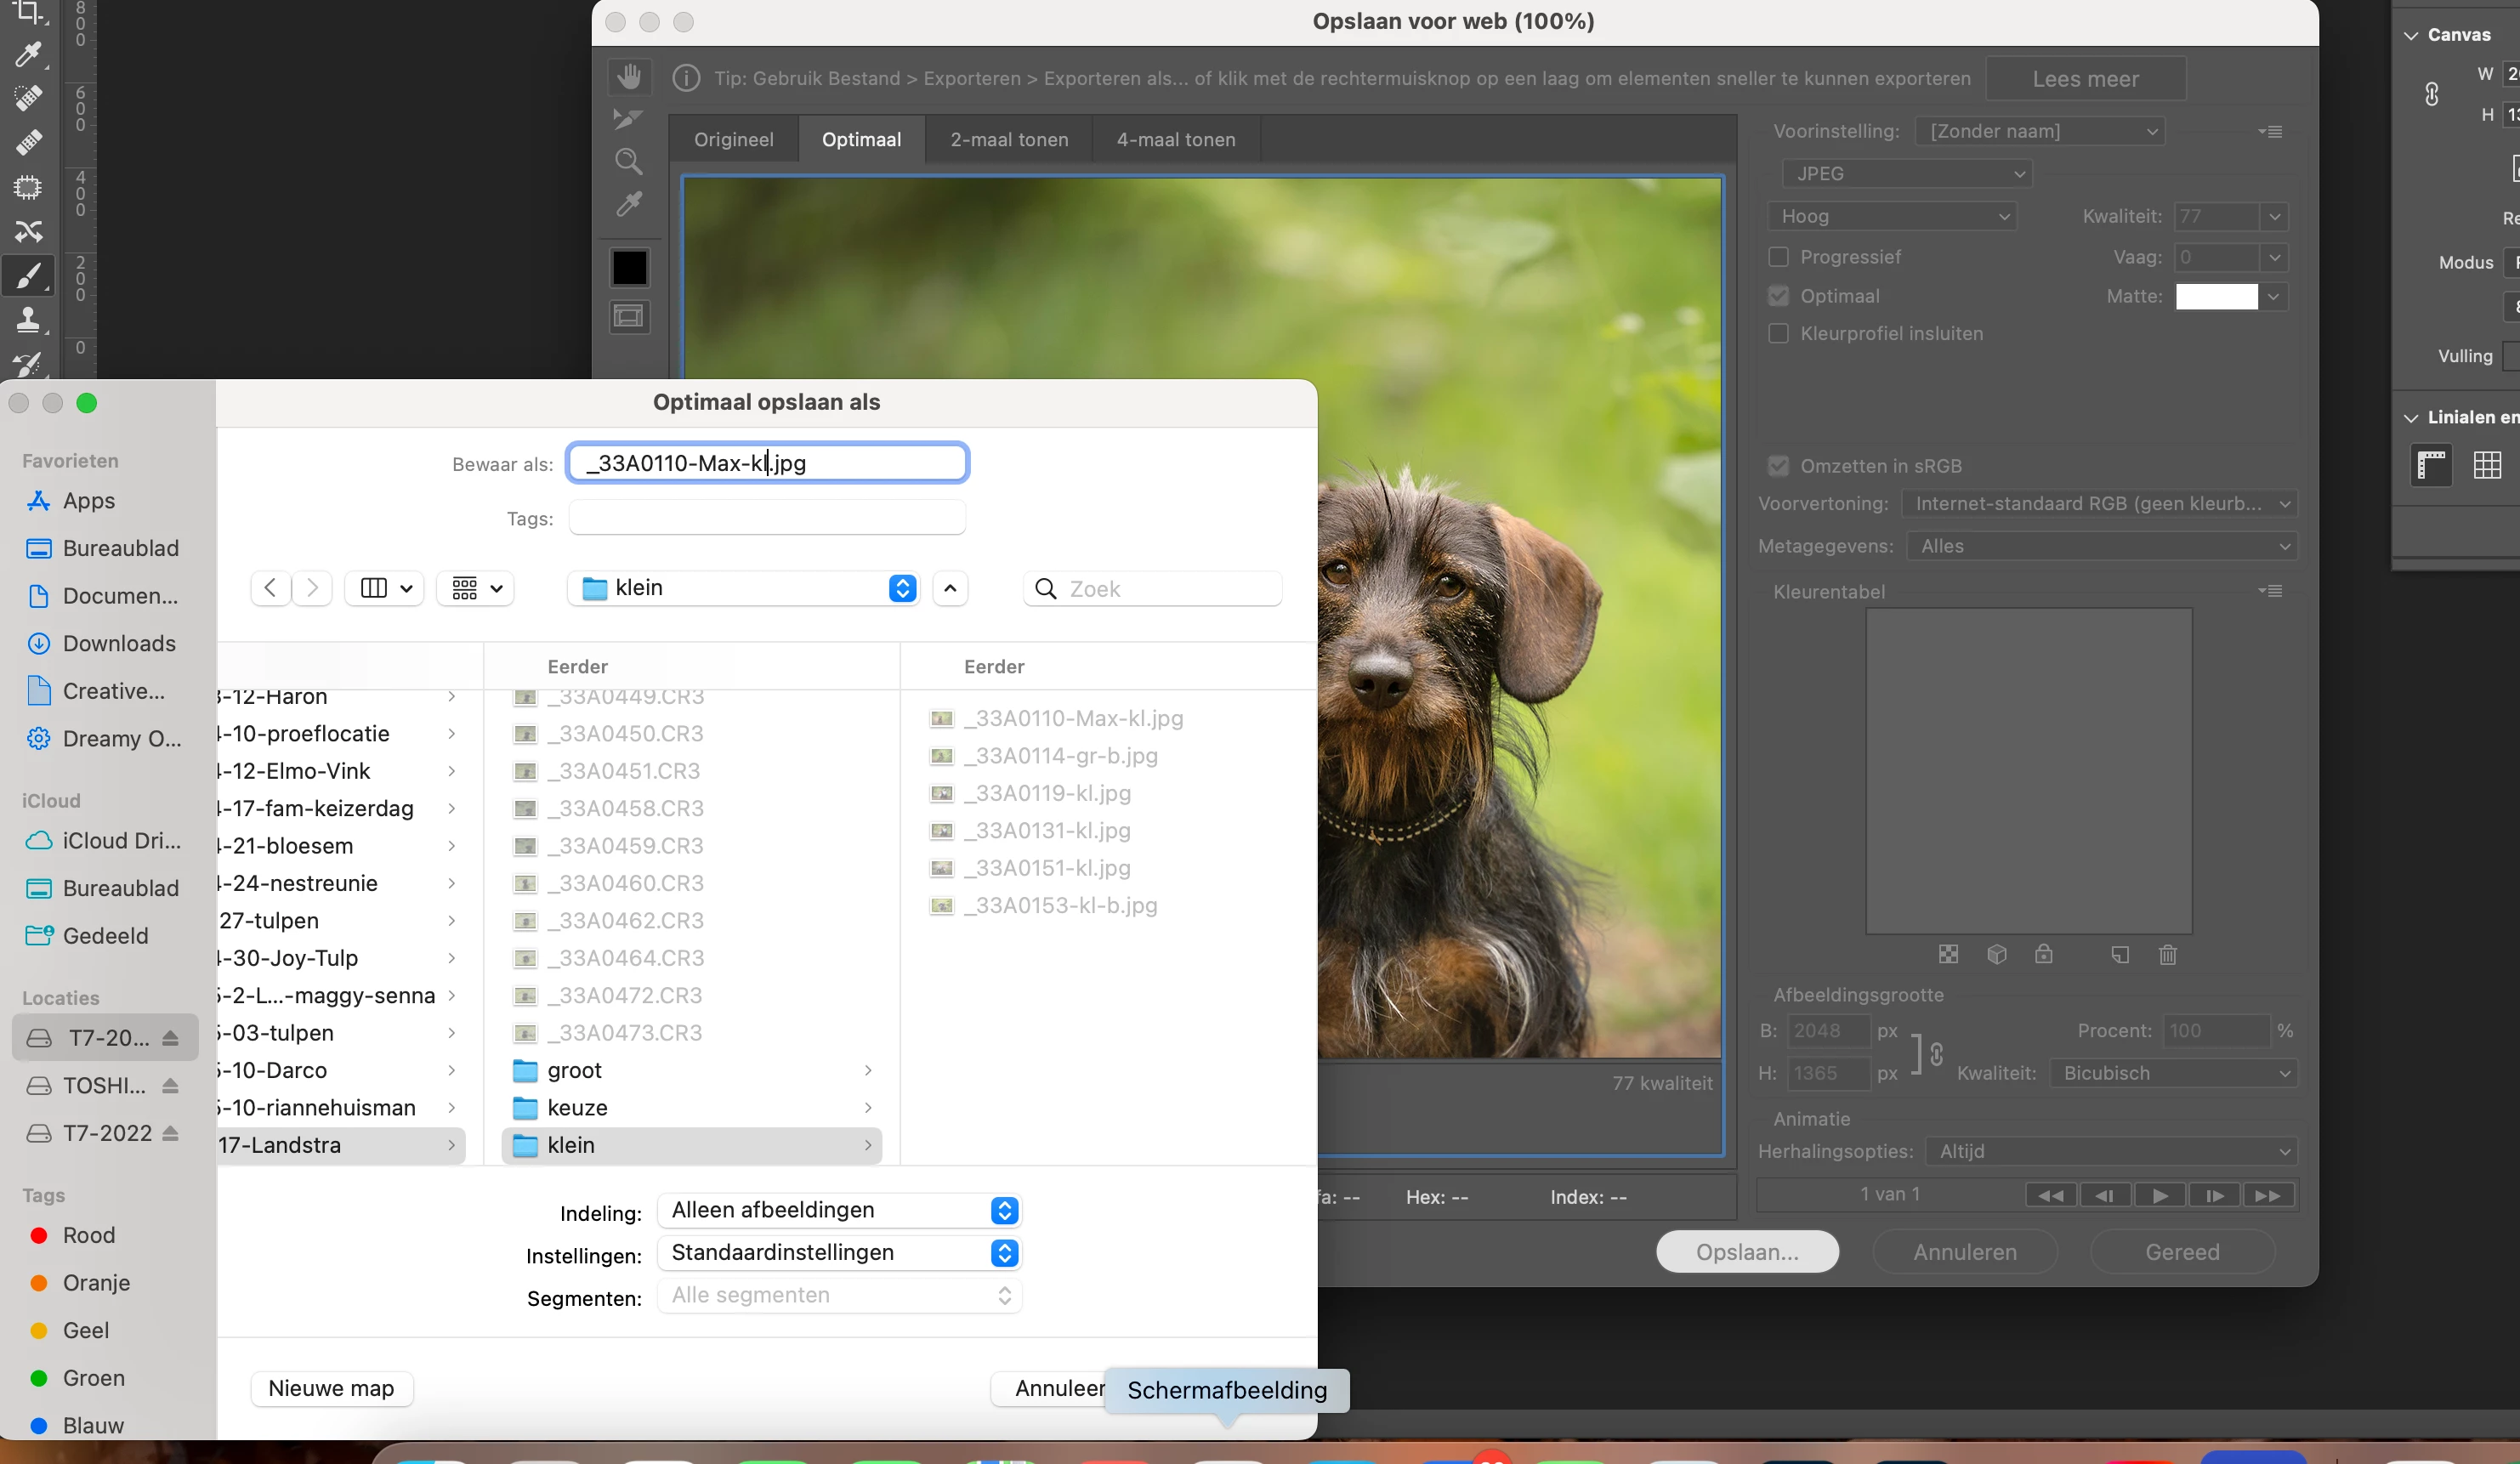The image size is (2520, 1464).
Task: Enable the Progressief checkbox
Action: [1778, 257]
